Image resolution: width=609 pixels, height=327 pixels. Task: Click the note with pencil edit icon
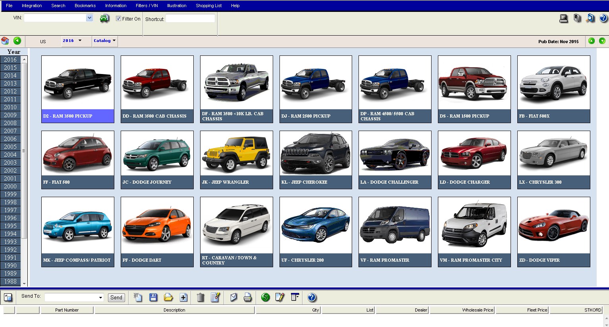click(280, 297)
